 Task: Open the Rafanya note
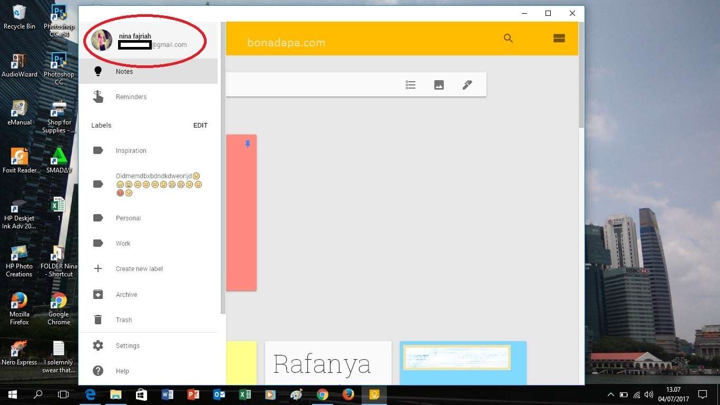(x=328, y=363)
